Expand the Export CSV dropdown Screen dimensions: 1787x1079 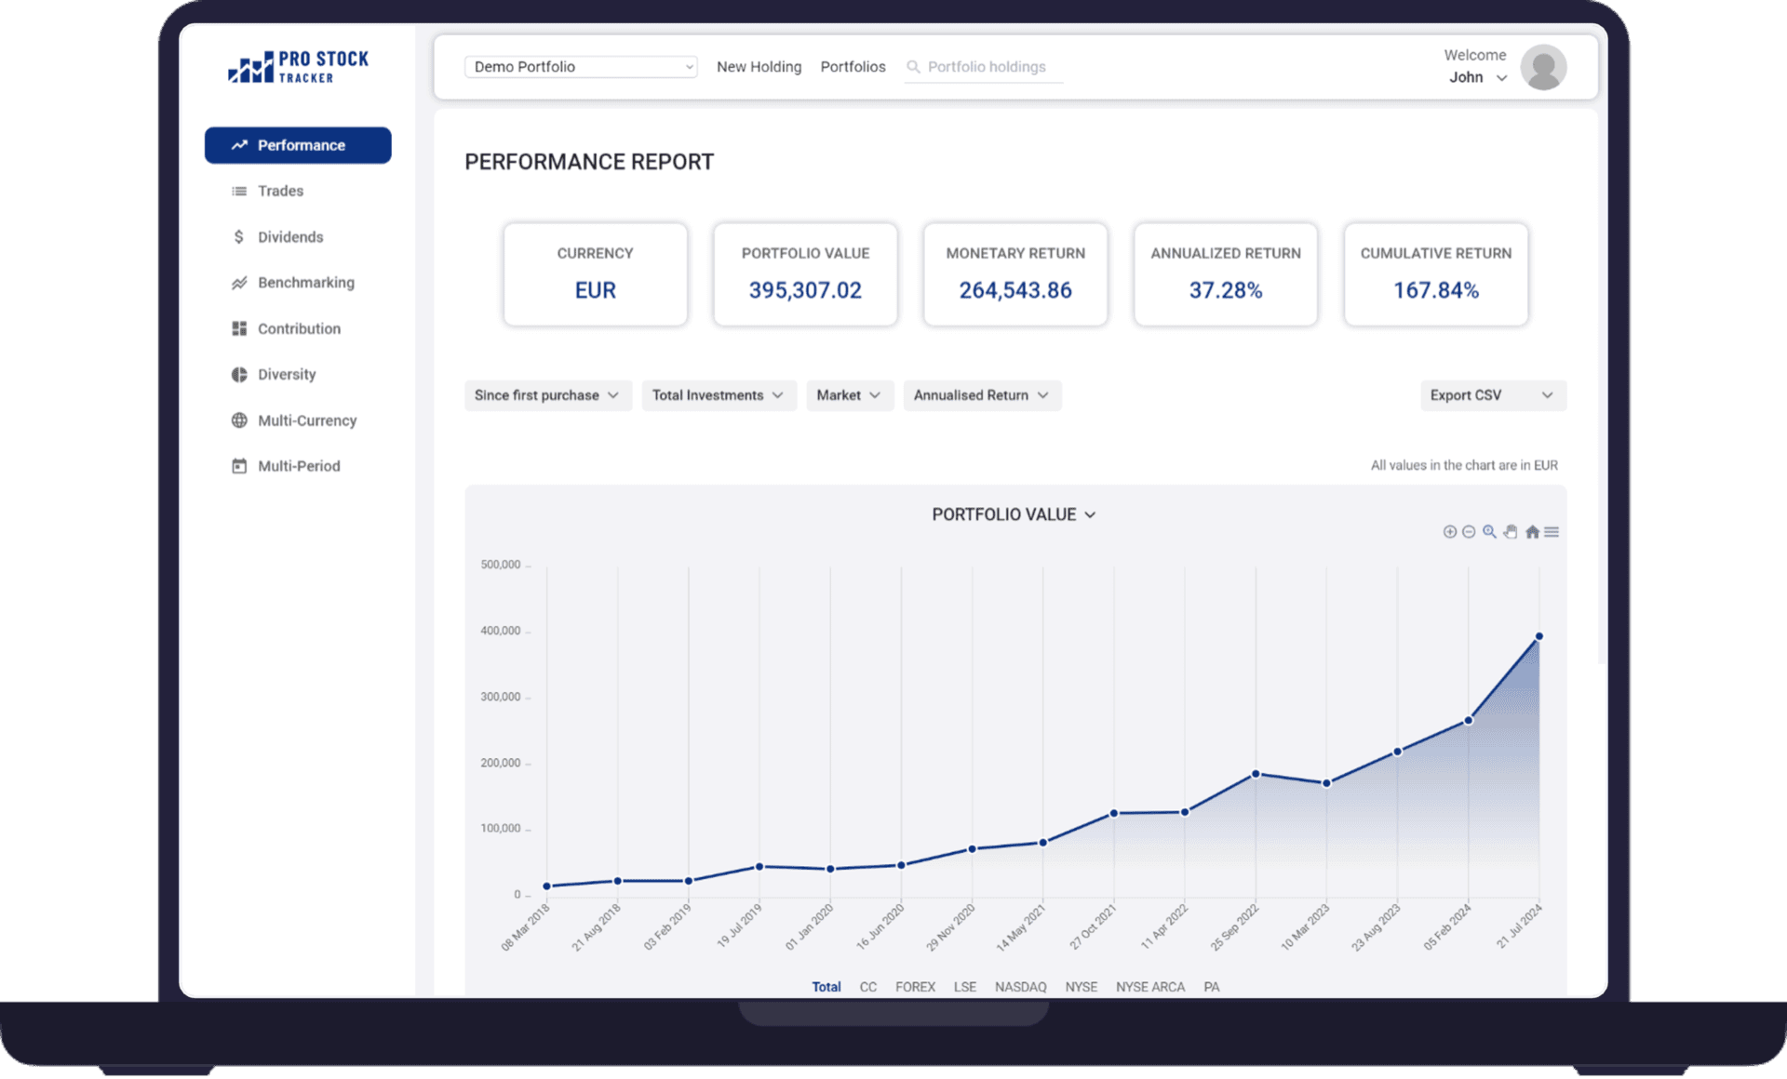[x=1493, y=395]
